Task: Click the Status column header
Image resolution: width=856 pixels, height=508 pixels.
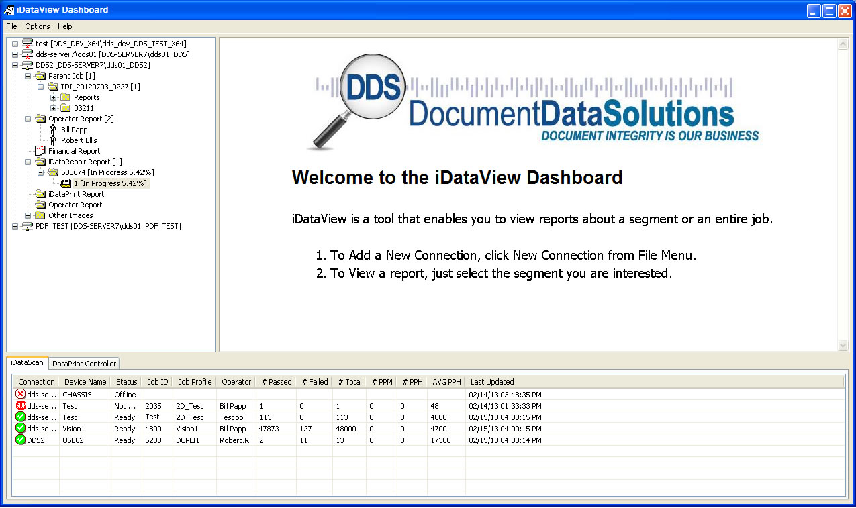Action: click(x=126, y=382)
